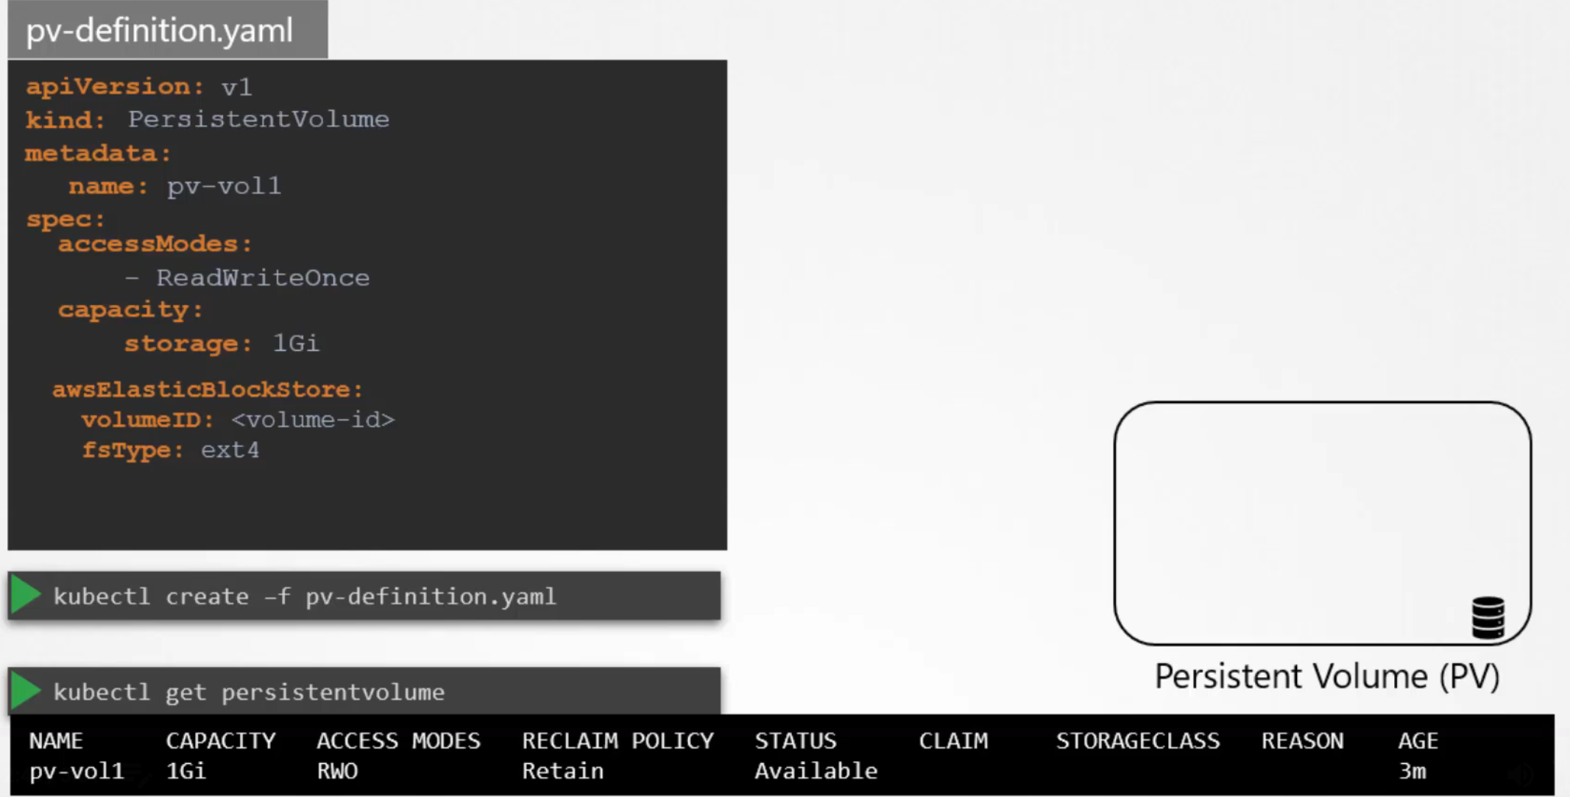Click the 'accessModes:' key
The width and height of the screenshot is (1570, 797).
click(x=155, y=244)
